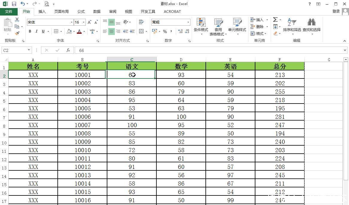
Task: Click the AutoSum sigma icon
Action: click(275, 20)
